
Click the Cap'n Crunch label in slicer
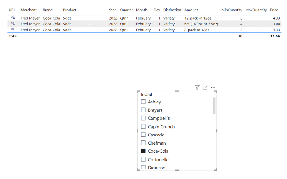[161, 127]
